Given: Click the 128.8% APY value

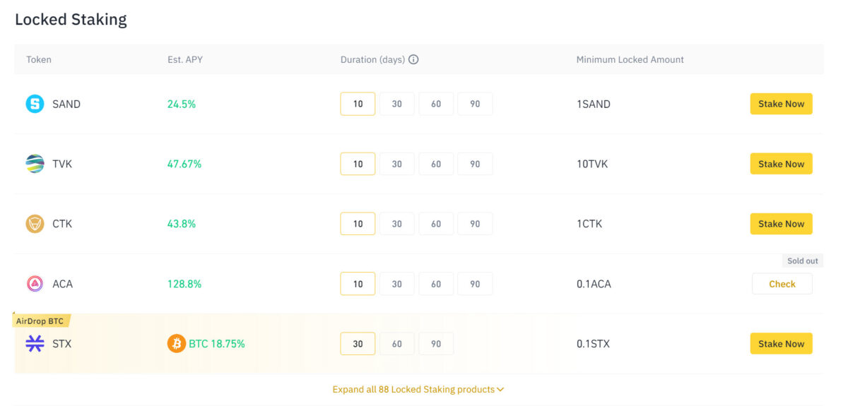Looking at the screenshot, I should pos(184,284).
